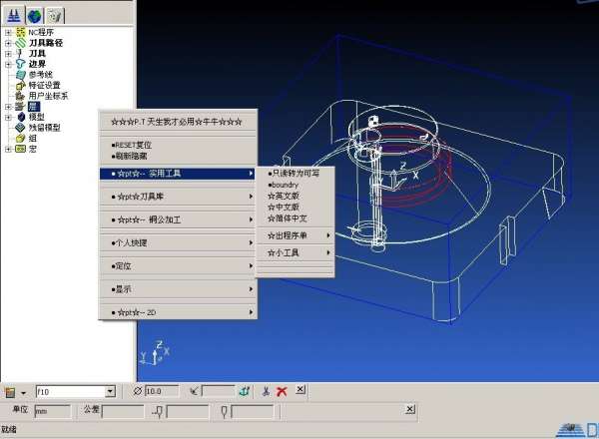
Task: Click the NC程序 icon in the tree
Action: click(x=20, y=33)
